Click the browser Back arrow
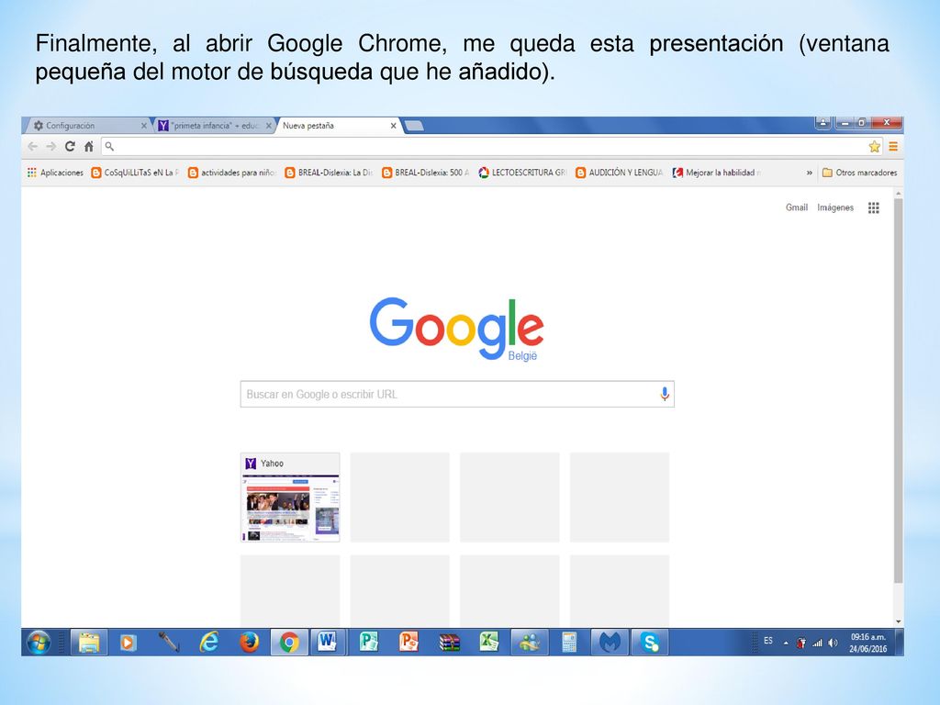 pyautogui.click(x=32, y=146)
